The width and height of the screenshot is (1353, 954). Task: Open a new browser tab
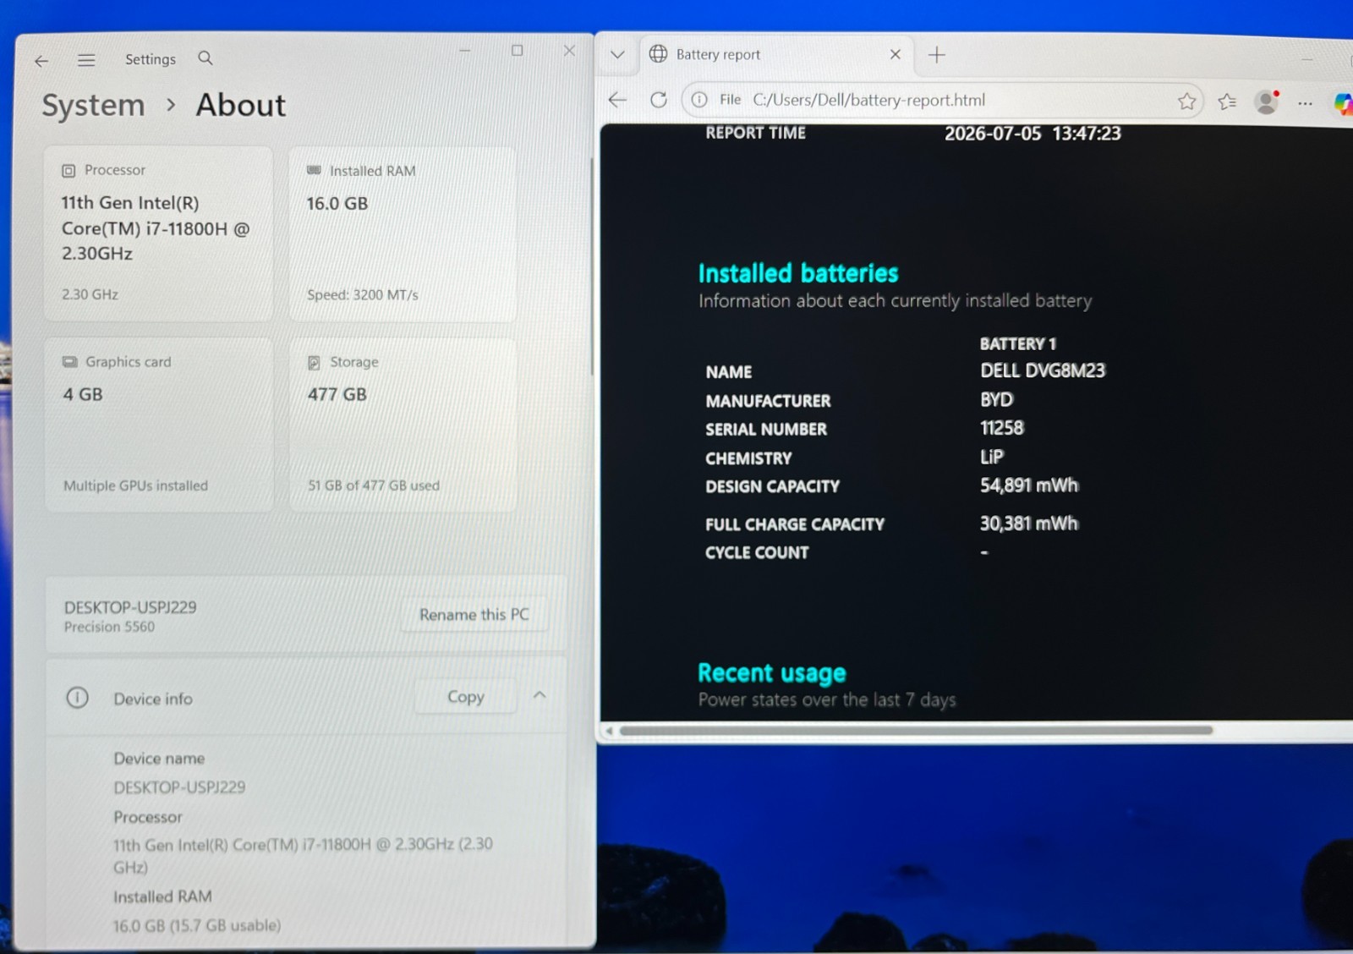936,55
